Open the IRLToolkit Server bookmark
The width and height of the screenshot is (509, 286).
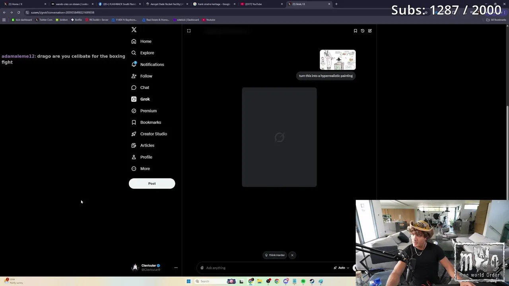click(x=97, y=20)
